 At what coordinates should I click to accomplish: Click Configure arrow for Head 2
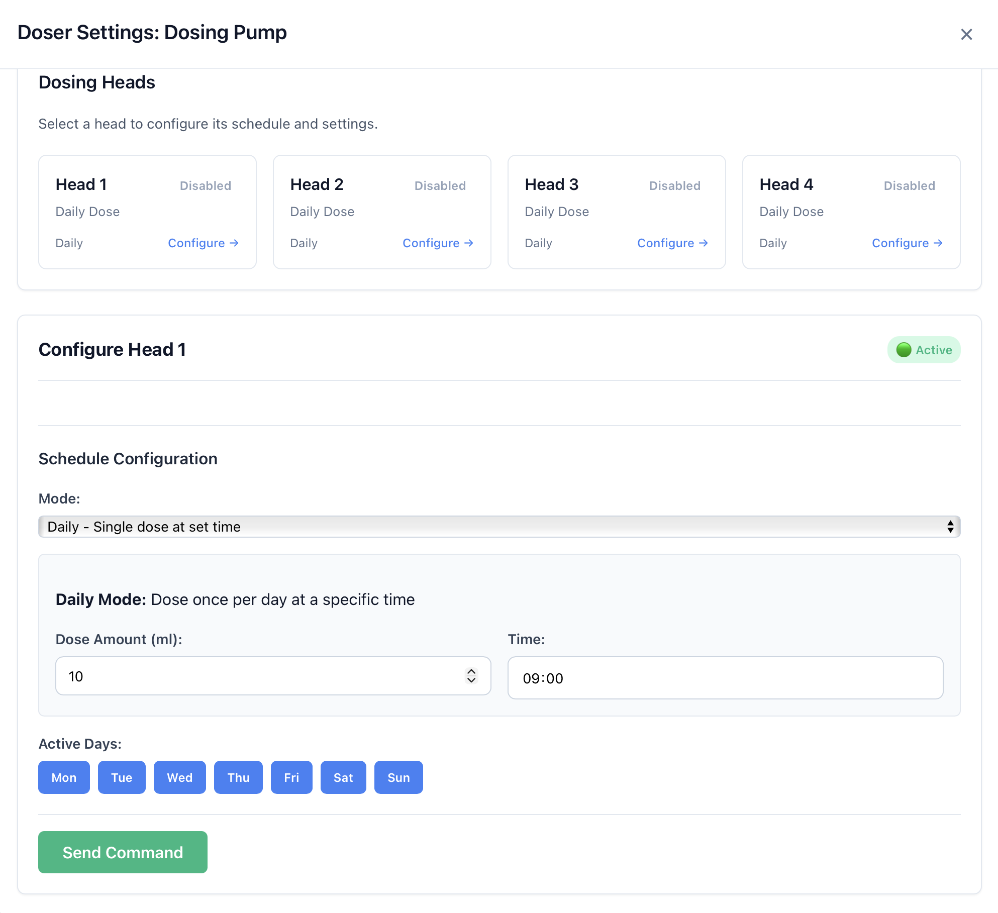click(x=438, y=243)
